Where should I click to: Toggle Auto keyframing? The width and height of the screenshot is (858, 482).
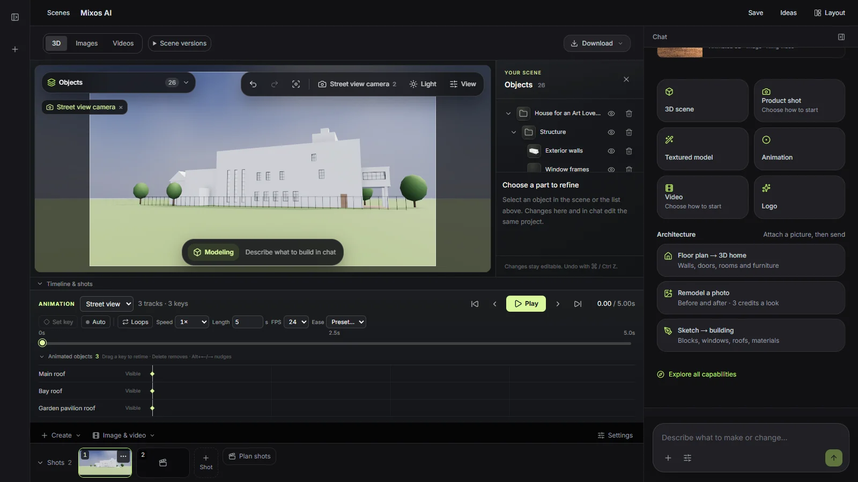tap(95, 322)
